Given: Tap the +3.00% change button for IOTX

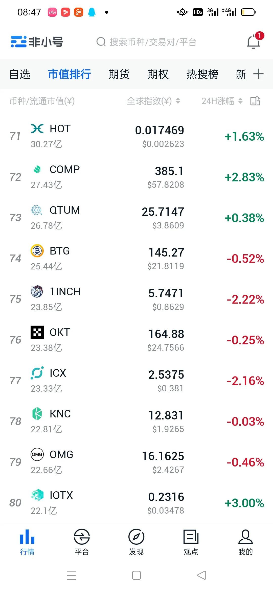Looking at the screenshot, I should point(244,503).
